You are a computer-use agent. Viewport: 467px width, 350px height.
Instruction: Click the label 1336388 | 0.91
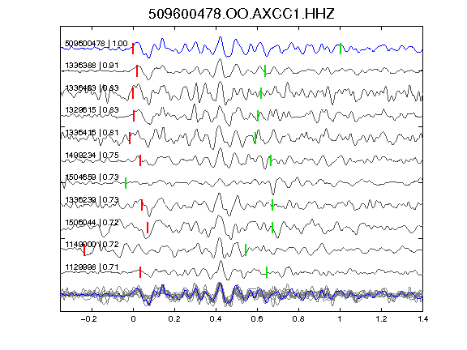click(92, 65)
